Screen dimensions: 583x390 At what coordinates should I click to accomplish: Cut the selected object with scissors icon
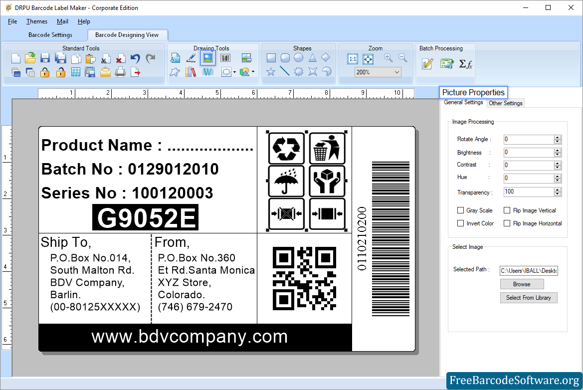point(105,59)
